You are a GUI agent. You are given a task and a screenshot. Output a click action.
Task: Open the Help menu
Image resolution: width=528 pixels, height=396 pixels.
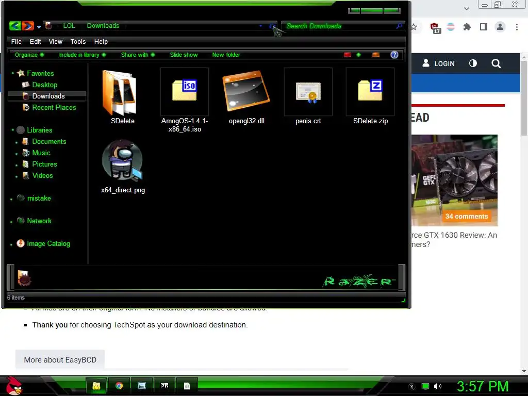click(x=101, y=41)
